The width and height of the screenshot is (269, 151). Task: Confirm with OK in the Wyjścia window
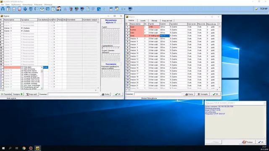(118, 94)
